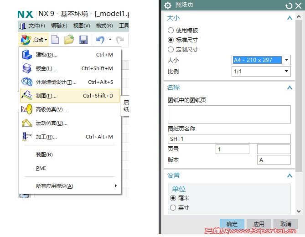Click the door icon beside 文件 menu
The image size is (305, 237).
coord(23,26)
